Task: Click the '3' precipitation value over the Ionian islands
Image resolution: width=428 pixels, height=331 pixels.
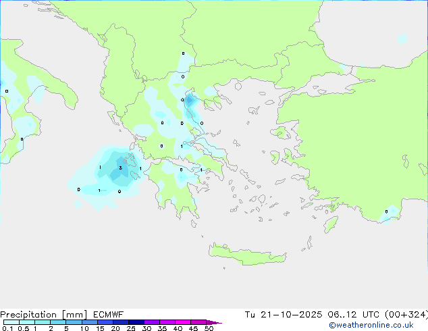Action: pos(121,168)
